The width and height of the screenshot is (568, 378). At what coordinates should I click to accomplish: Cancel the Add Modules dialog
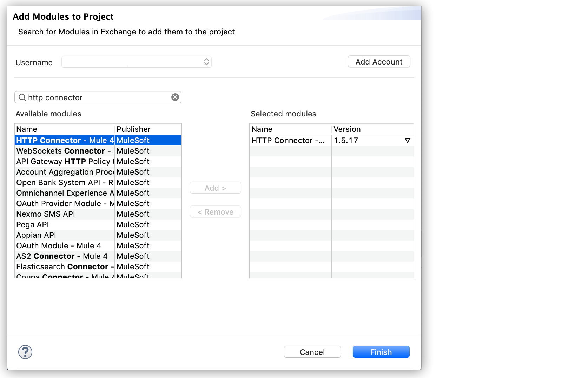pos(312,352)
